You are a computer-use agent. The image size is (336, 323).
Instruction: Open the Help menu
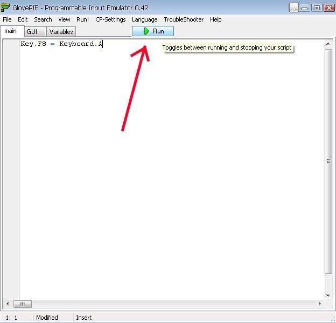pos(215,19)
